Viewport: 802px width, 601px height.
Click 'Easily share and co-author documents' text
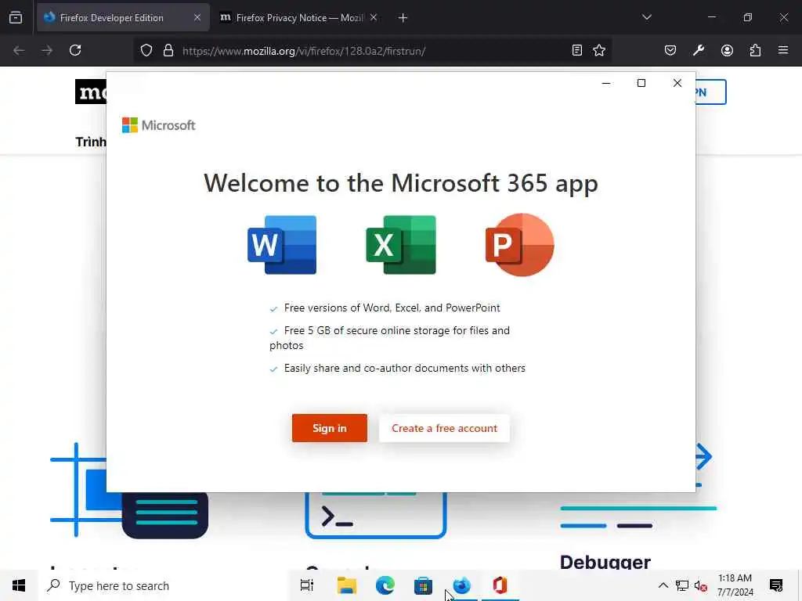tap(405, 368)
